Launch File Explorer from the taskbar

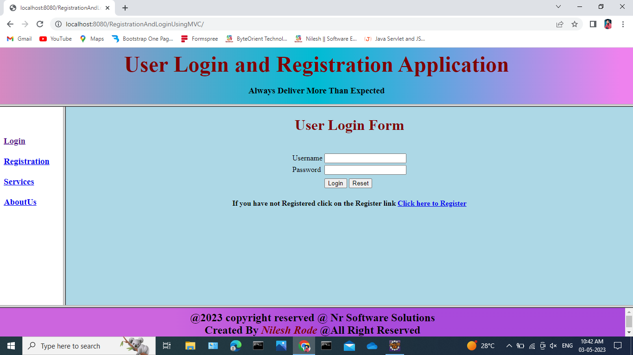pos(190,346)
